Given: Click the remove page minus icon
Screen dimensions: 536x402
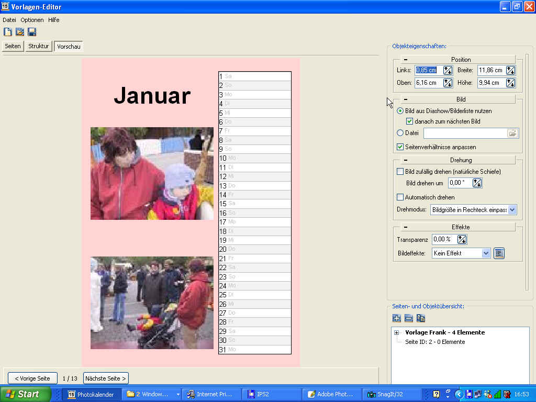Looking at the screenshot, I should [409, 318].
